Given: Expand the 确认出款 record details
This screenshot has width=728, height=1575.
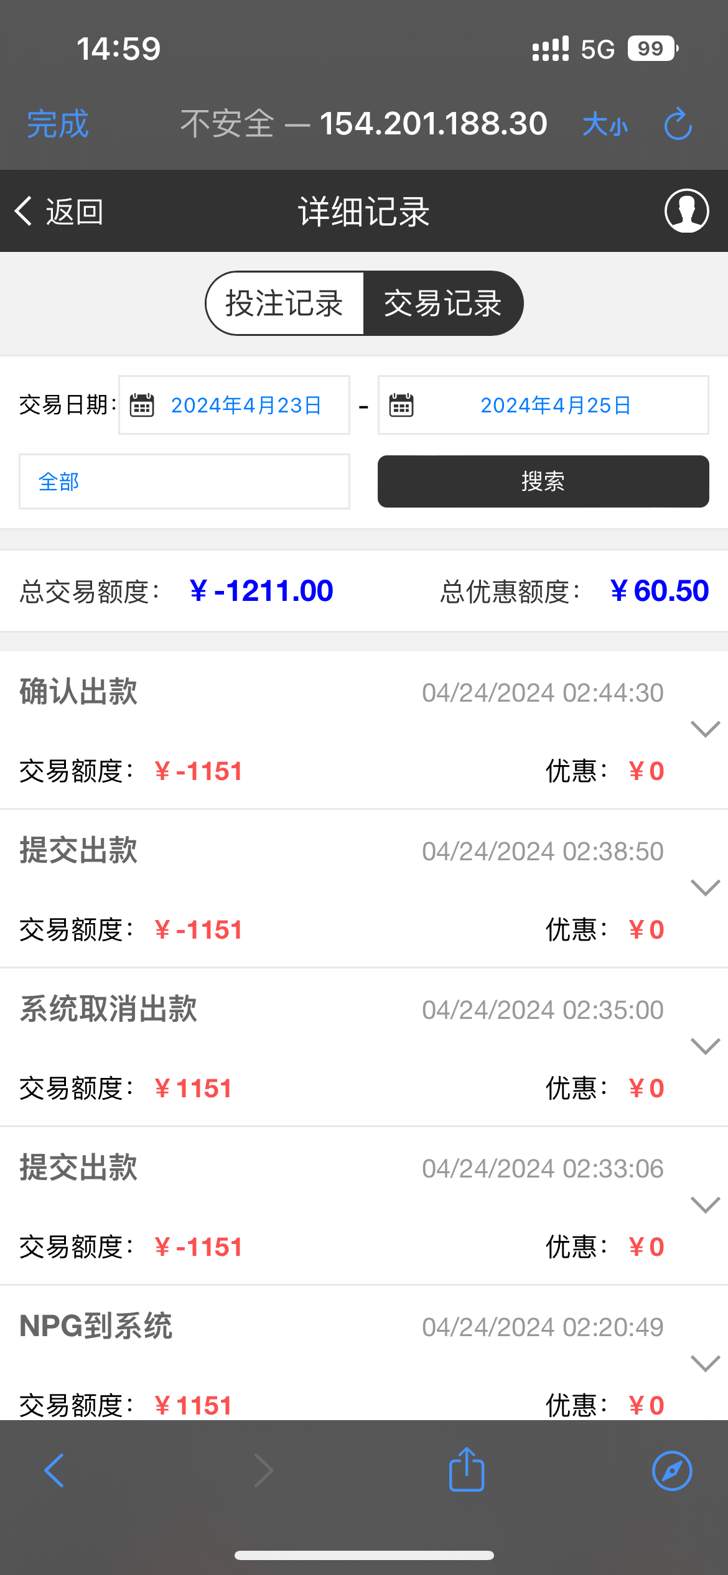Looking at the screenshot, I should coord(705,728).
